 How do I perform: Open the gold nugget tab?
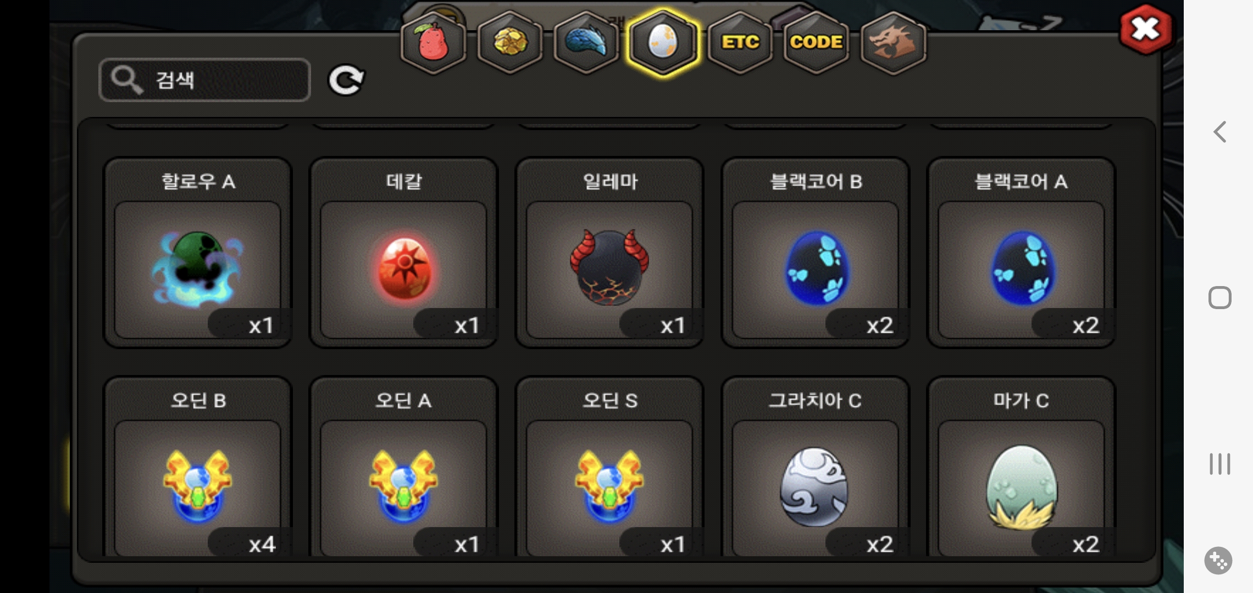coord(510,42)
